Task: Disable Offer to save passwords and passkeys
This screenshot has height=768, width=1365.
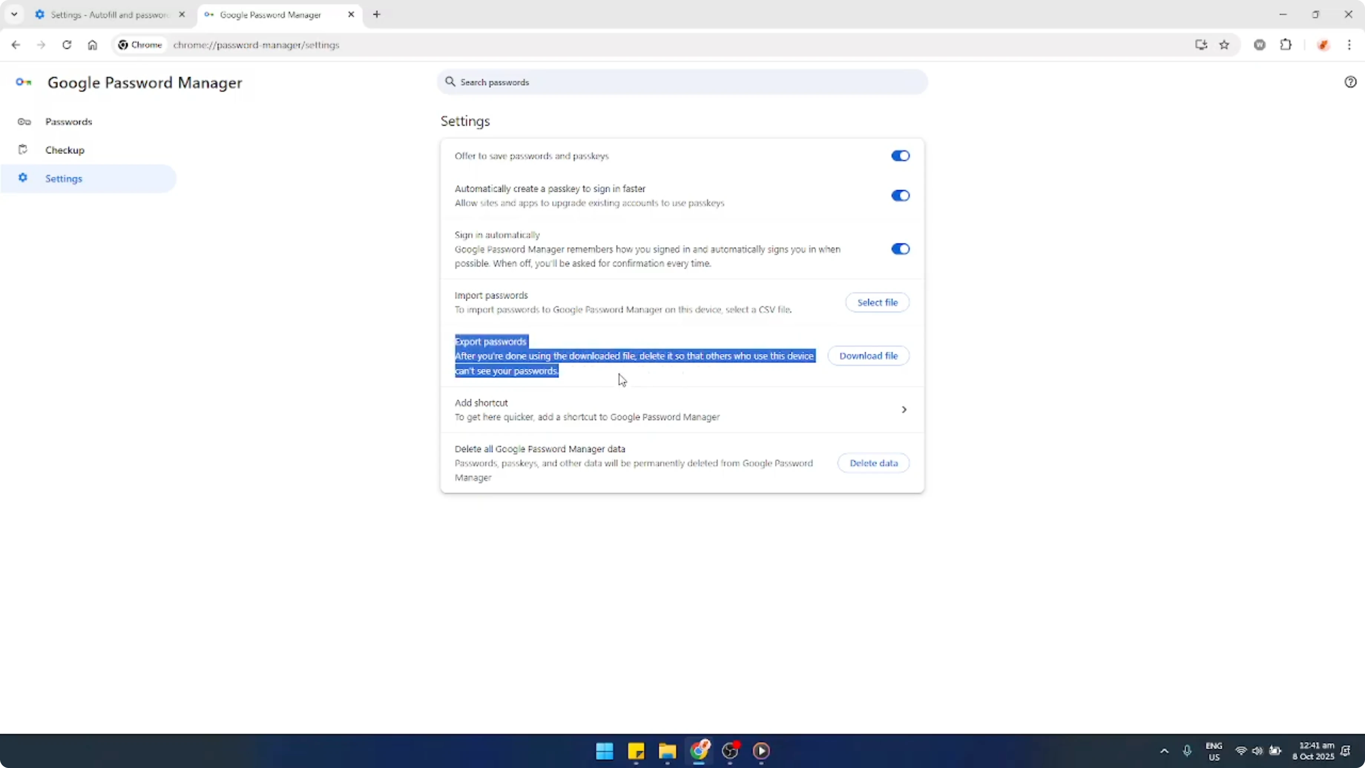Action: pyautogui.click(x=900, y=155)
